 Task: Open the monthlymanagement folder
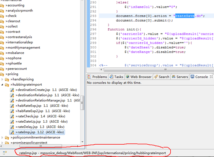click(x=24, y=47)
